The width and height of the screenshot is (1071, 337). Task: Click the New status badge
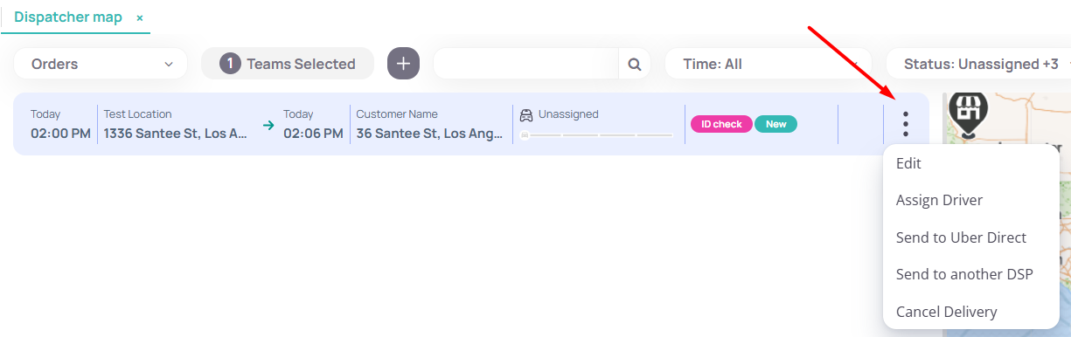(776, 124)
